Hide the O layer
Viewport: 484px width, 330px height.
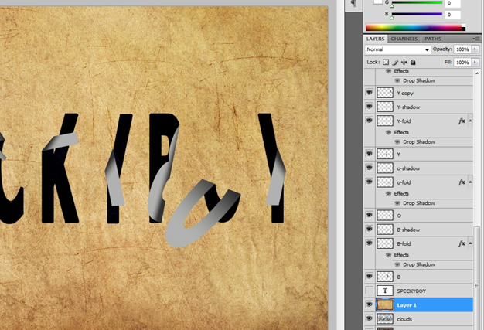(369, 215)
